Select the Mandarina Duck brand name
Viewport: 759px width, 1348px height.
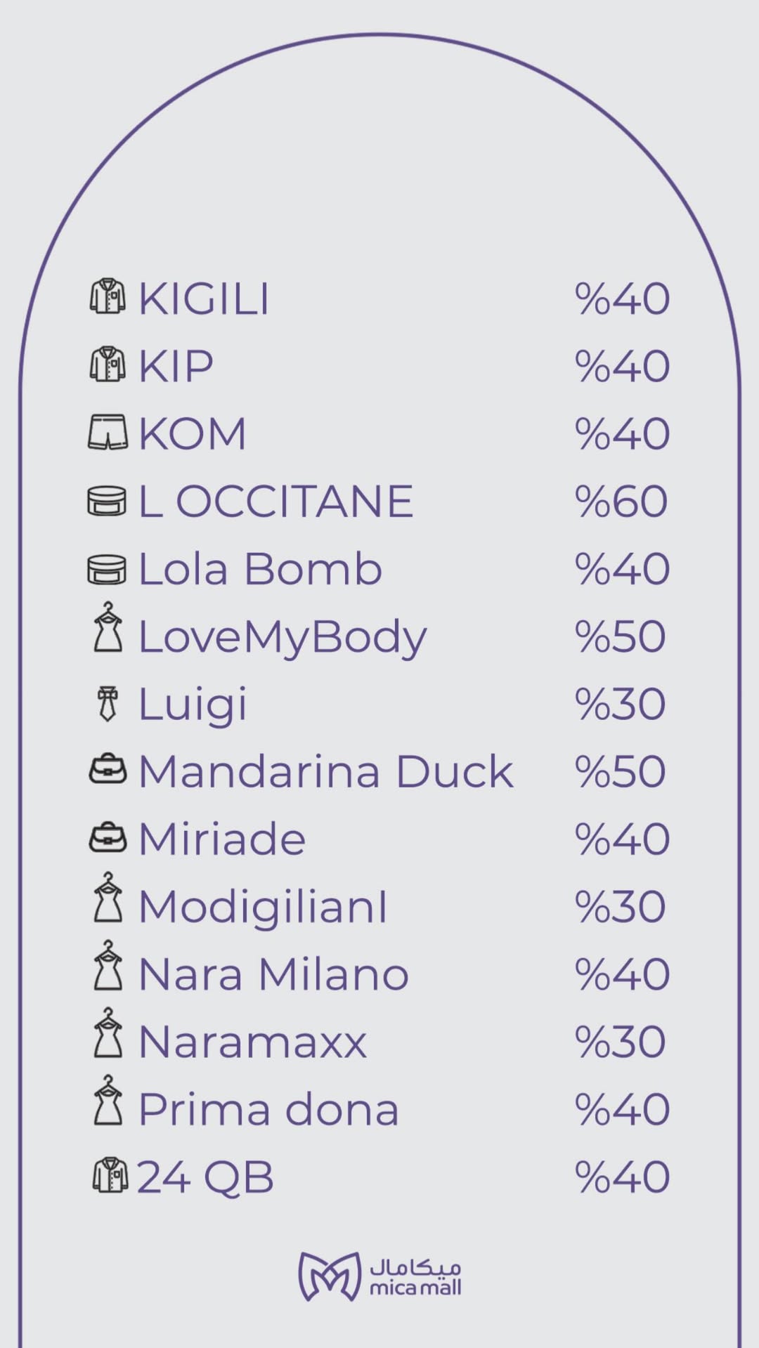(325, 771)
